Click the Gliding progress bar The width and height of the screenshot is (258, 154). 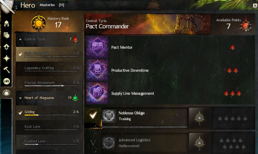click(x=51, y=115)
